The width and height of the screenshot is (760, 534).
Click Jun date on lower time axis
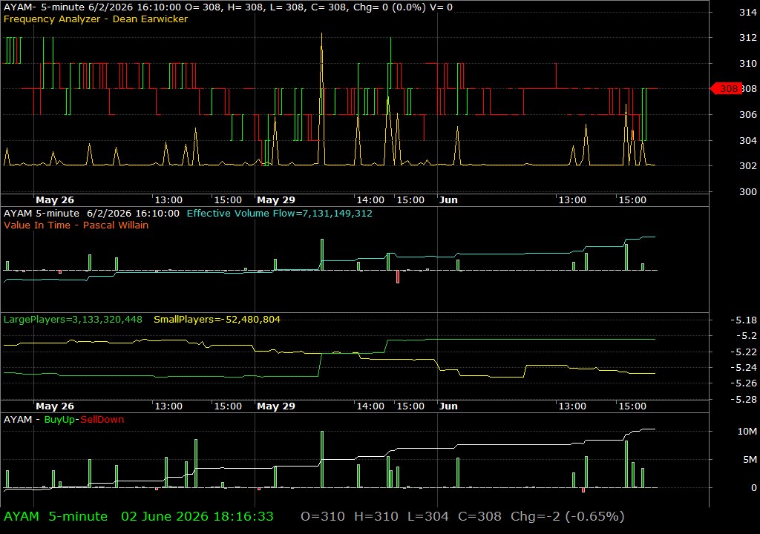(x=448, y=406)
